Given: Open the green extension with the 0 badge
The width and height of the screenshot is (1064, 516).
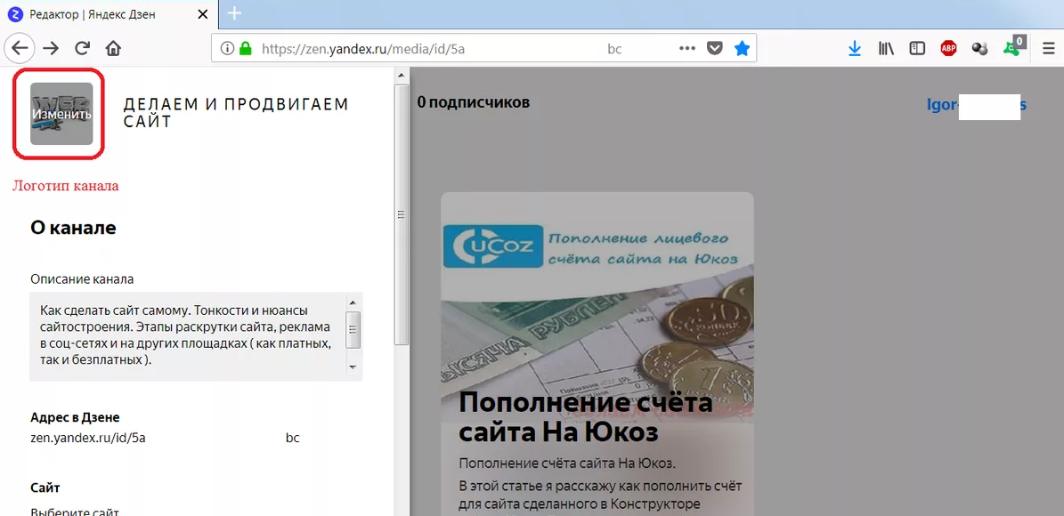Looking at the screenshot, I should tap(1014, 46).
